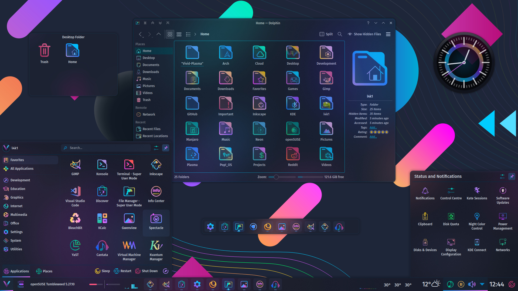Click the disk free space bar
The image size is (518, 291).
coord(310,177)
